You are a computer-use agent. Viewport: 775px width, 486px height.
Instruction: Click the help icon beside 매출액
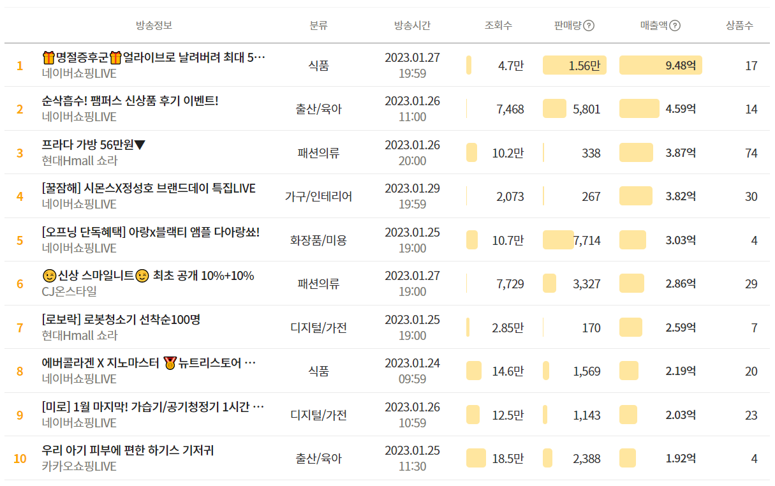675,26
